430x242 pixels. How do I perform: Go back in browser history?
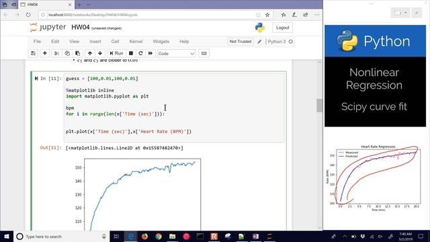[6, 15]
